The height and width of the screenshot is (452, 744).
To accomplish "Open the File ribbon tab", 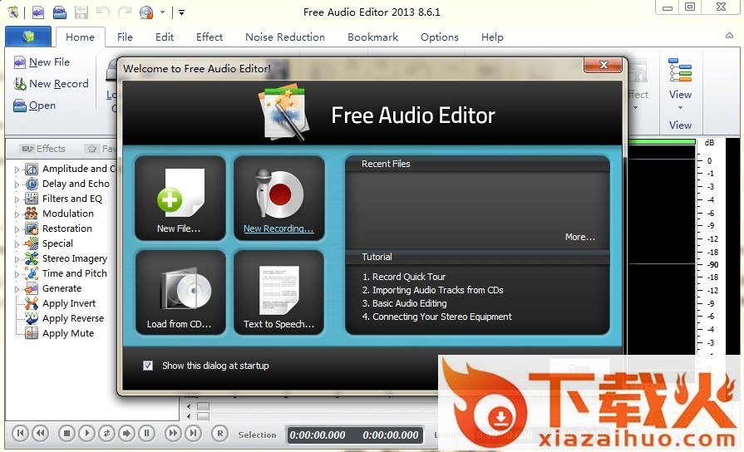I will click(x=125, y=37).
